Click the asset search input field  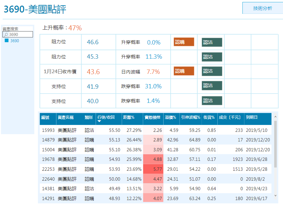(x=18, y=34)
